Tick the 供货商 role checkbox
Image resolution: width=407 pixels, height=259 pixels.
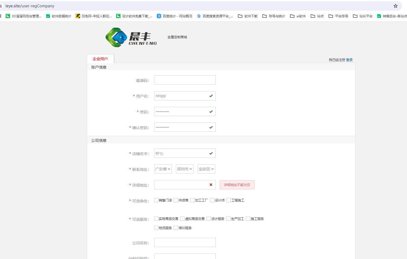pyautogui.click(x=176, y=200)
